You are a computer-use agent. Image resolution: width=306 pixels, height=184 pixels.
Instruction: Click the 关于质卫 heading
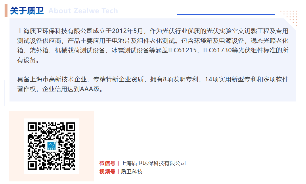pos(27,11)
